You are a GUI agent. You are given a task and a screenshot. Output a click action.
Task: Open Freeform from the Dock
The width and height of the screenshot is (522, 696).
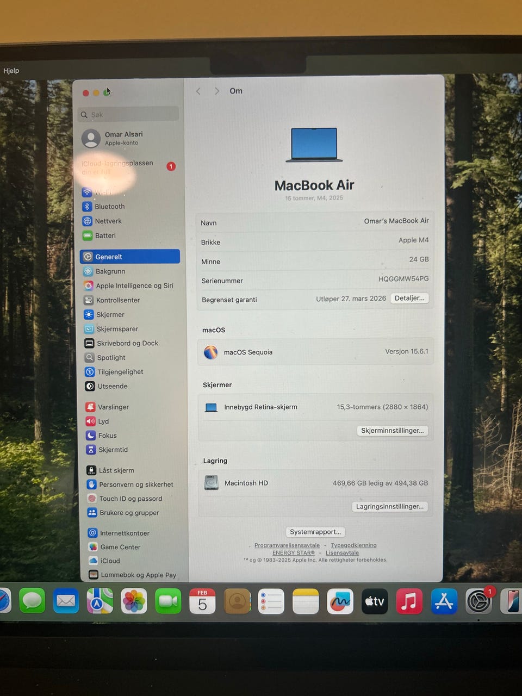tap(340, 601)
